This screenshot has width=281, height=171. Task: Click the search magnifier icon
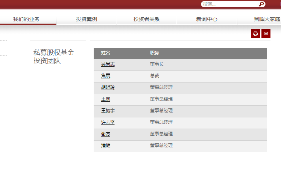pos(261,4)
